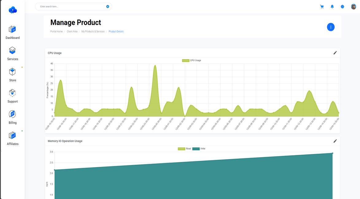Select Affiliates from the sidebar

click(x=12, y=136)
